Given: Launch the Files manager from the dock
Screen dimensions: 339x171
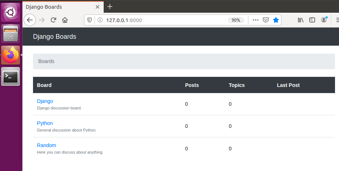Looking at the screenshot, I should coord(11,34).
